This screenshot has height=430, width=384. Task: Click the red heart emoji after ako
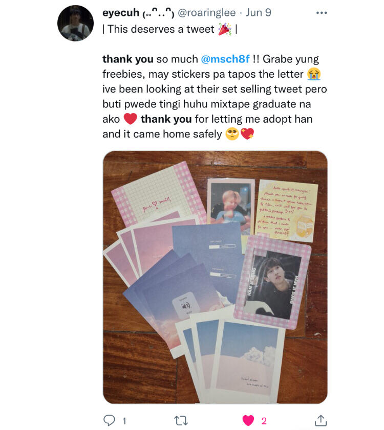coord(130,119)
